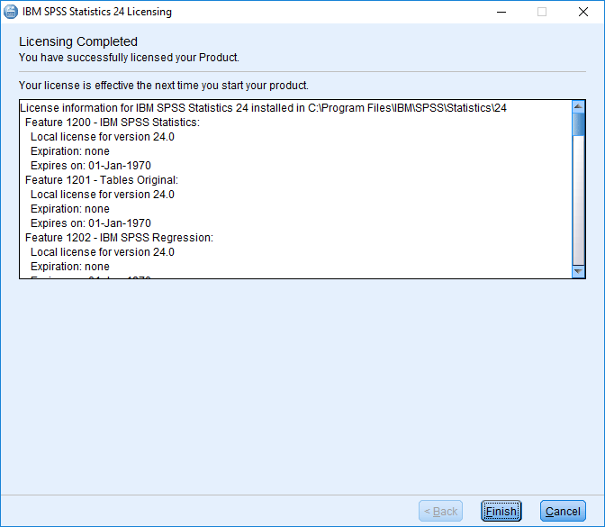The width and height of the screenshot is (605, 527).
Task: Click 'Your license is effective the next time' text
Action: pos(164,86)
